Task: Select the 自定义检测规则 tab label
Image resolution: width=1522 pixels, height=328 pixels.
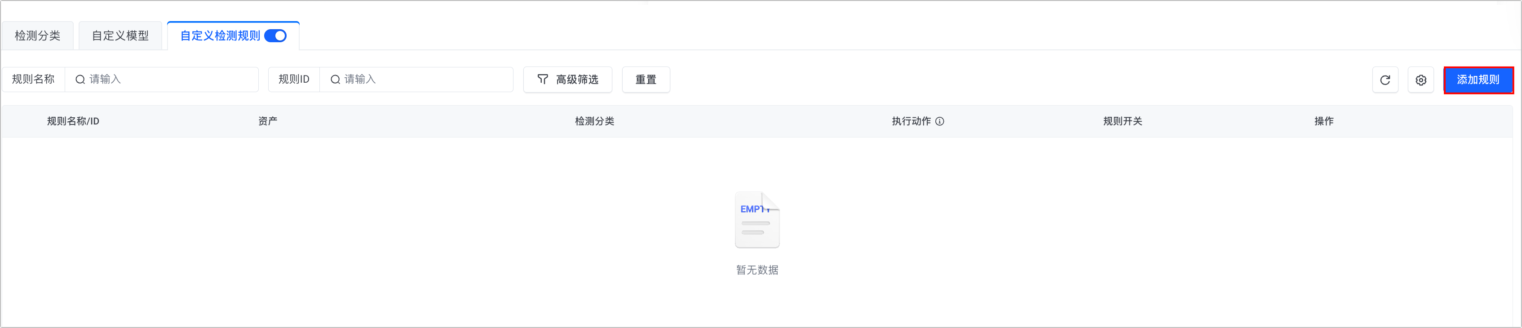Action: pos(220,36)
